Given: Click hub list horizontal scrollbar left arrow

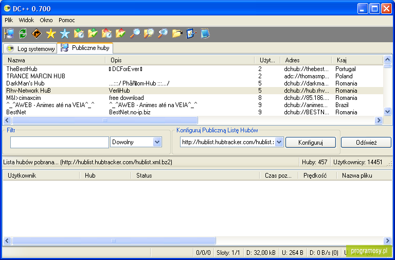Looking at the screenshot, I should [7, 120].
